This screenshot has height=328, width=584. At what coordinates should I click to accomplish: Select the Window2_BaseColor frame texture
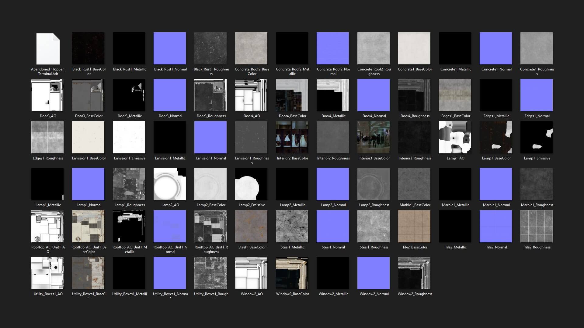click(292, 273)
